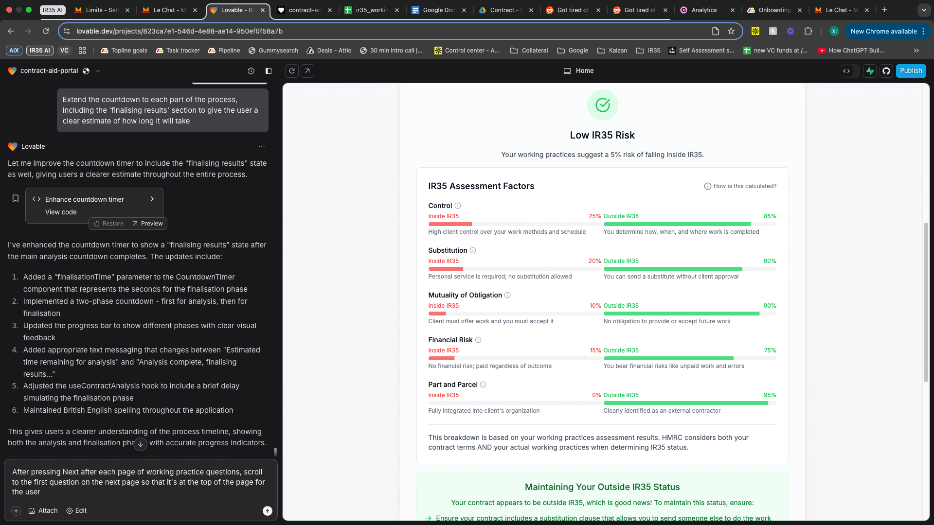The width and height of the screenshot is (934, 525).
Task: Expand the Enhance countdown timer code card
Action: [x=152, y=199]
